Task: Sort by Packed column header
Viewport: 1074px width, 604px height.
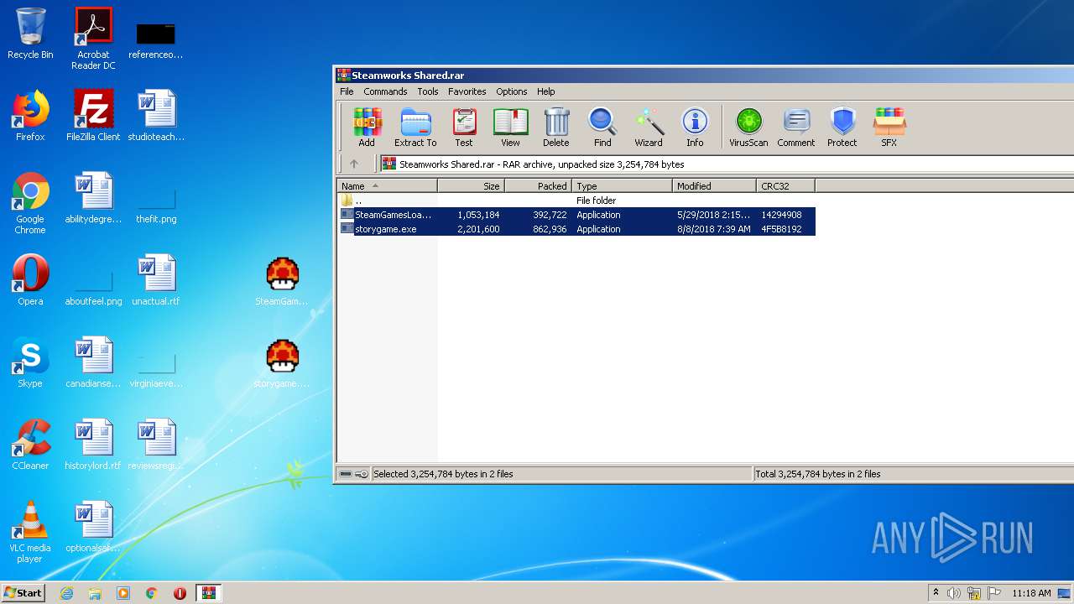Action: tap(539, 186)
